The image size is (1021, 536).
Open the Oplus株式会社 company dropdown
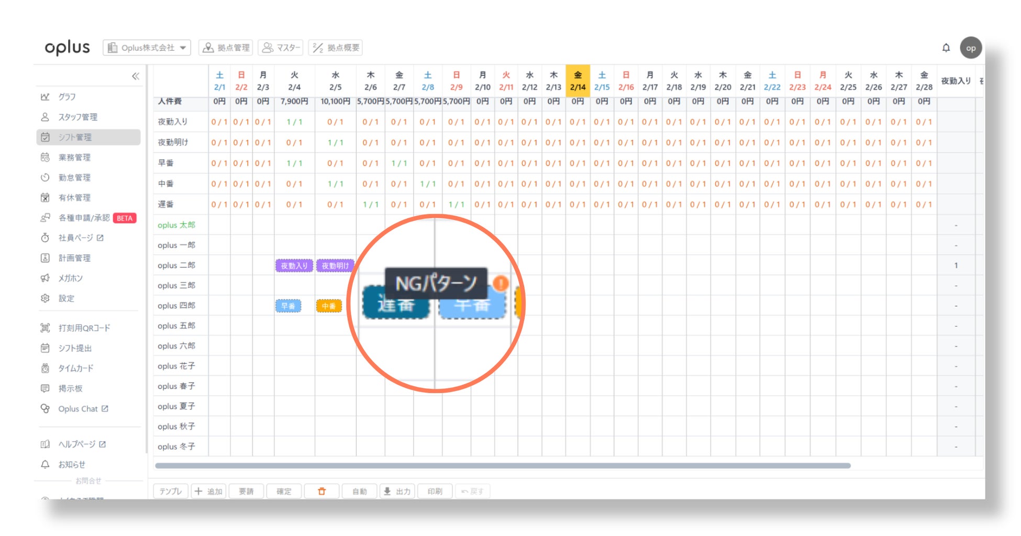pos(147,48)
